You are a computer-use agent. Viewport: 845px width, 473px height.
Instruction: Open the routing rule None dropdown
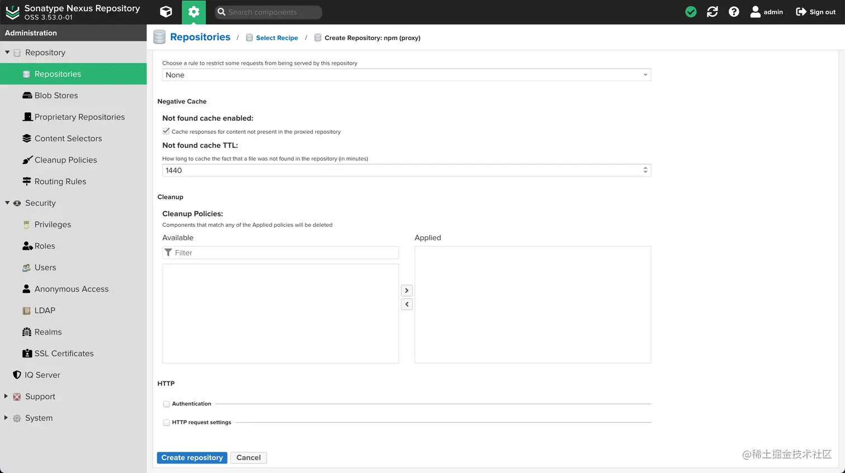point(406,75)
